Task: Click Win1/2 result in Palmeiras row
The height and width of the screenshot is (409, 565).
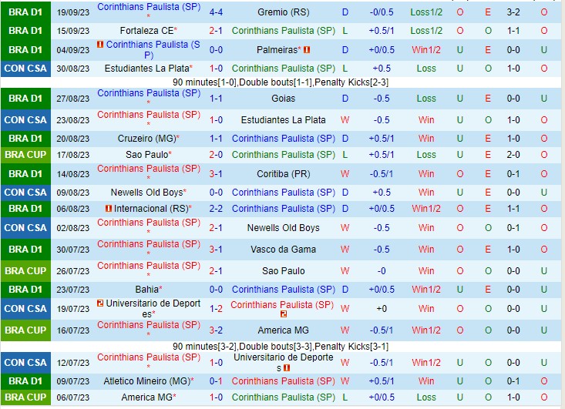Action: 426,50
